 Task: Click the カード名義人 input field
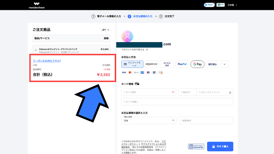[x=177, y=102]
